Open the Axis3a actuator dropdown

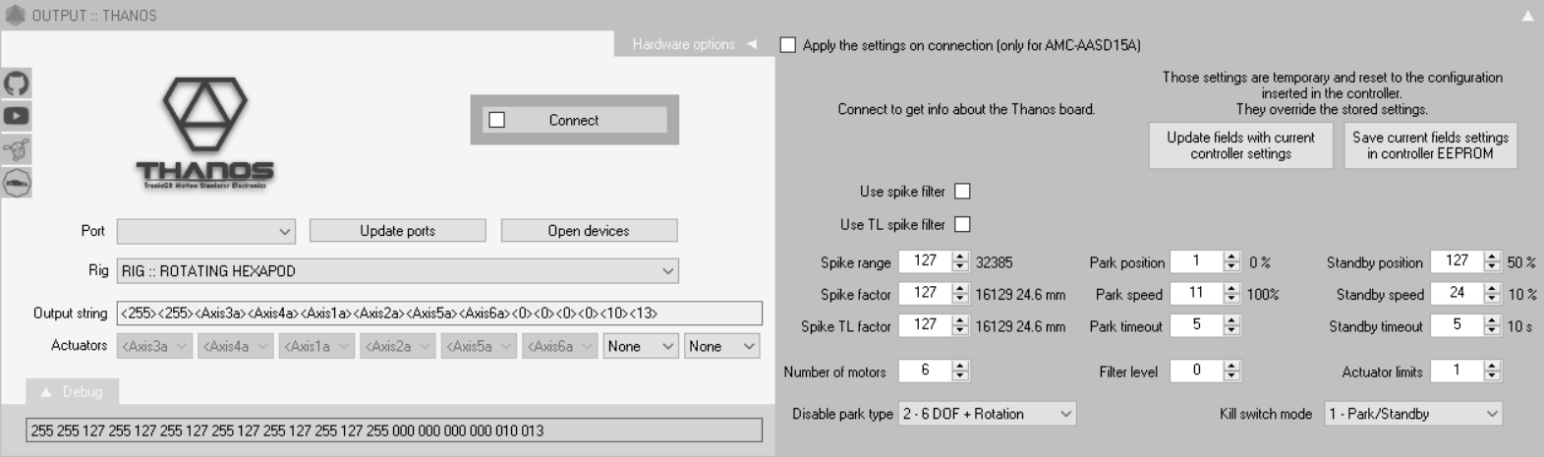coord(154,346)
